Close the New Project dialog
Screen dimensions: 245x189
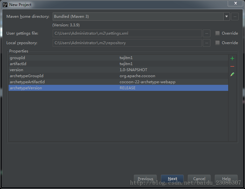point(235,3)
